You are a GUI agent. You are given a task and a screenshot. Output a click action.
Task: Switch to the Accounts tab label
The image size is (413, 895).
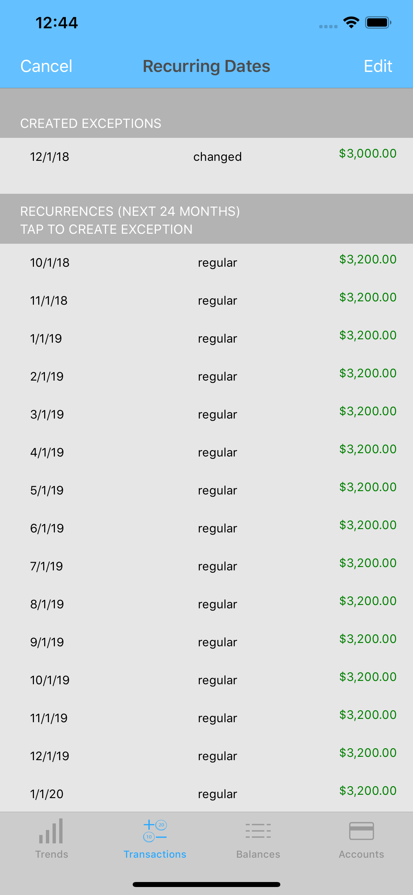tap(361, 854)
